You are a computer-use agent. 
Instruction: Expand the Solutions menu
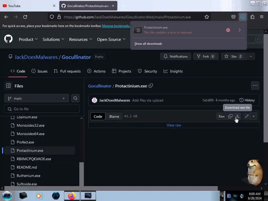point(53,39)
